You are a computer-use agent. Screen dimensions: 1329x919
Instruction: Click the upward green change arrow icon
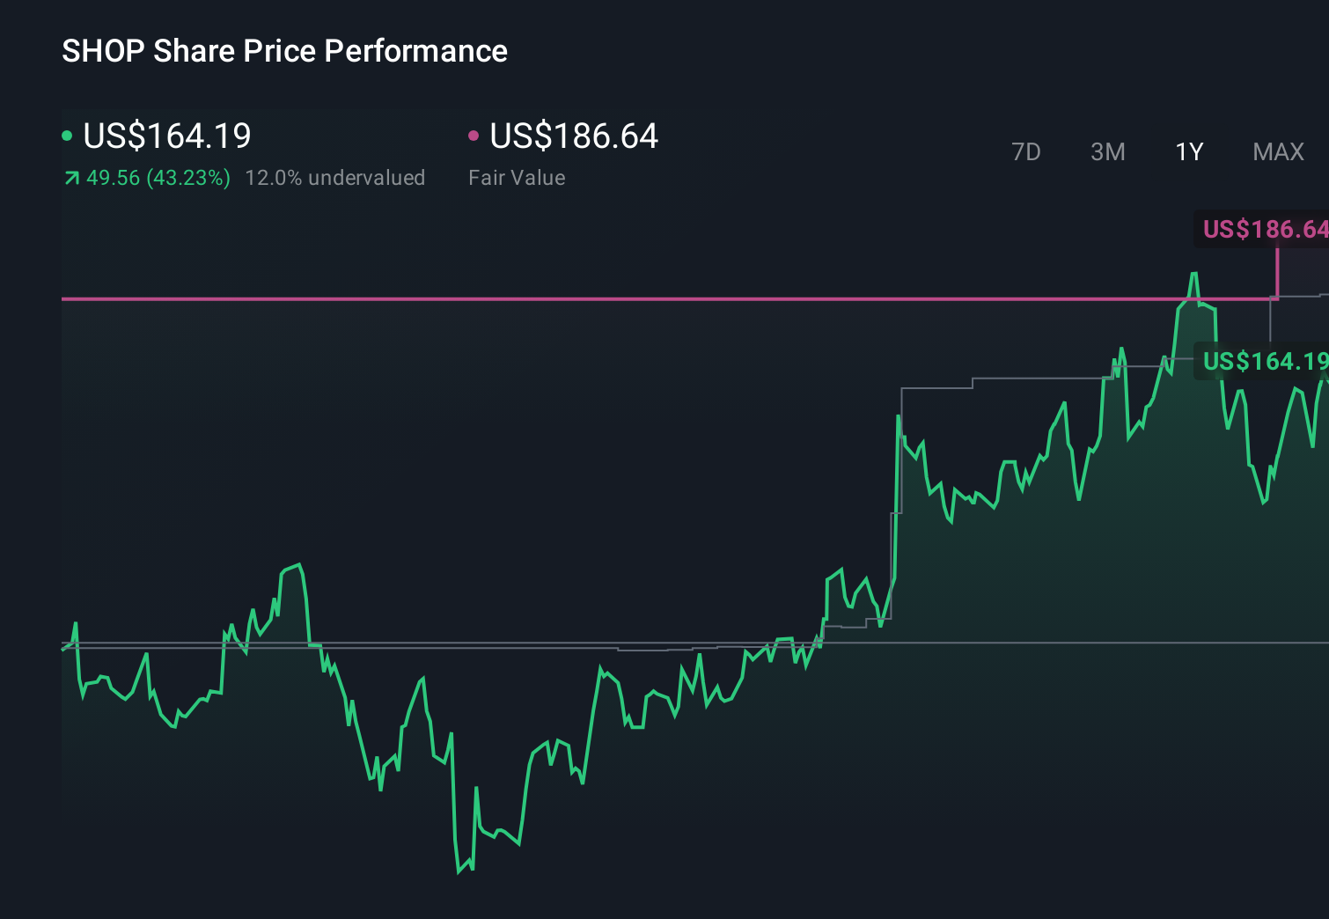[70, 177]
